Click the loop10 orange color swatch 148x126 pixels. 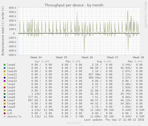click(x=5, y=71)
